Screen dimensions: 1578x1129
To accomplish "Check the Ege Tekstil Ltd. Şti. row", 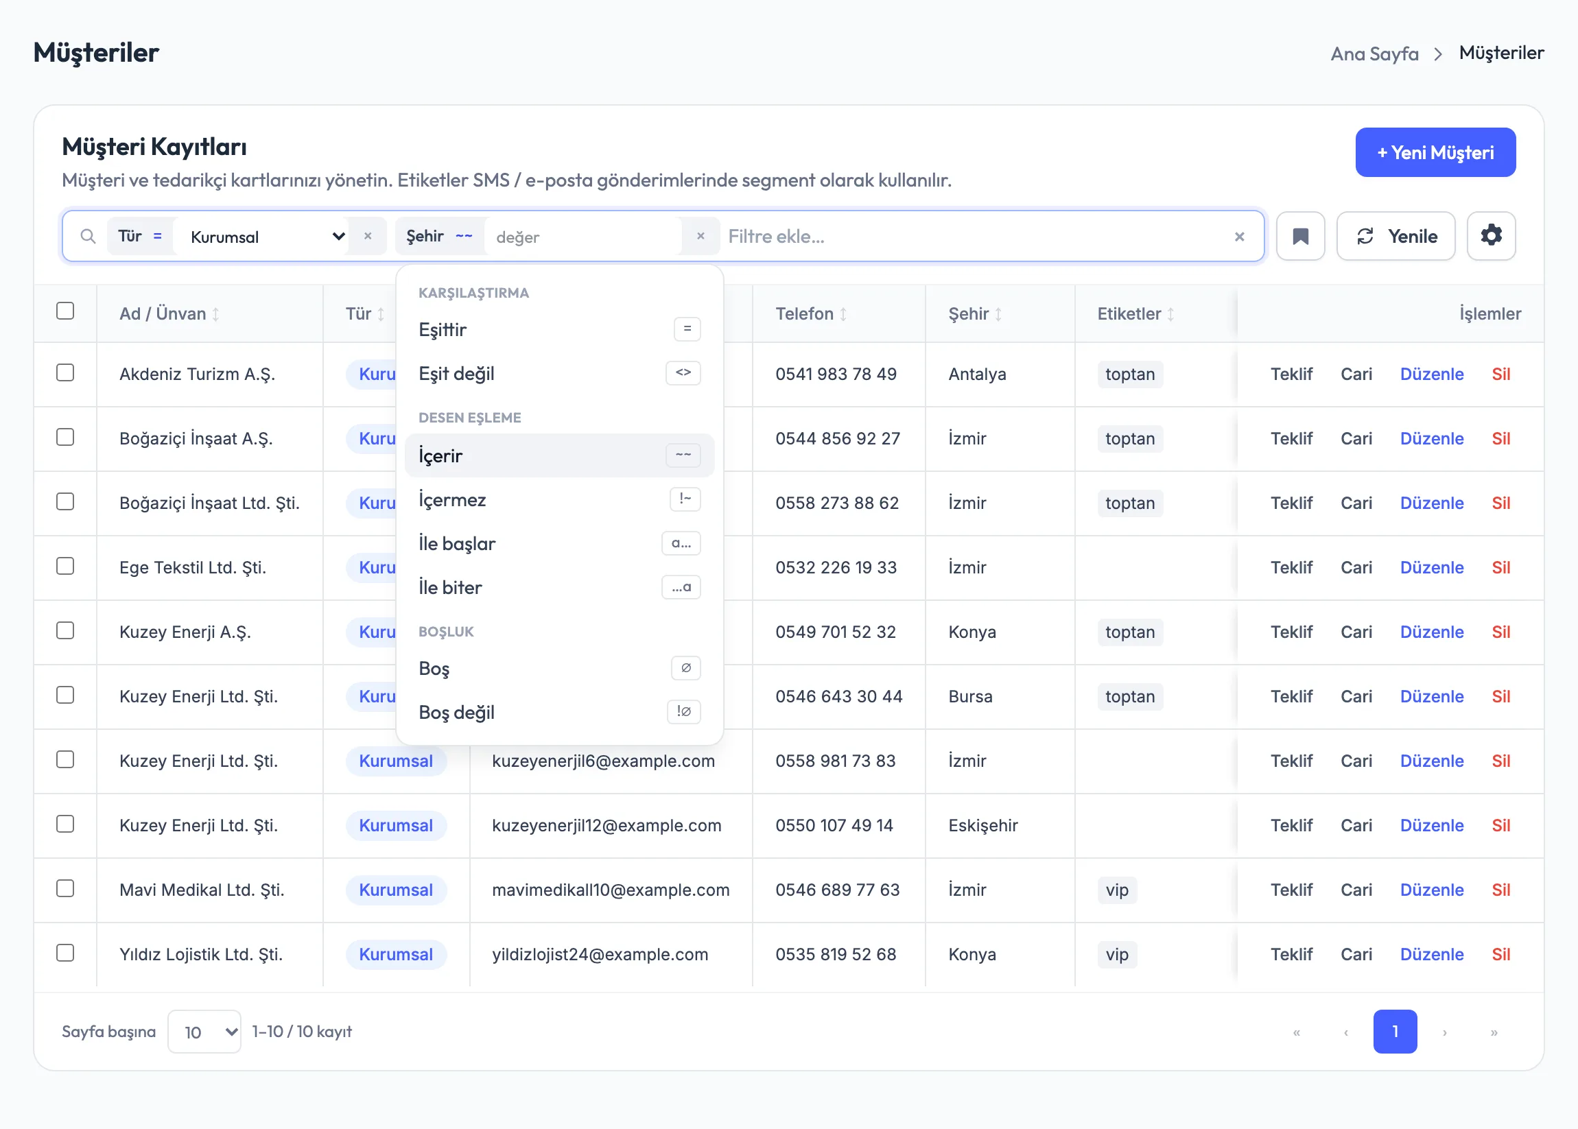I will (x=65, y=566).
